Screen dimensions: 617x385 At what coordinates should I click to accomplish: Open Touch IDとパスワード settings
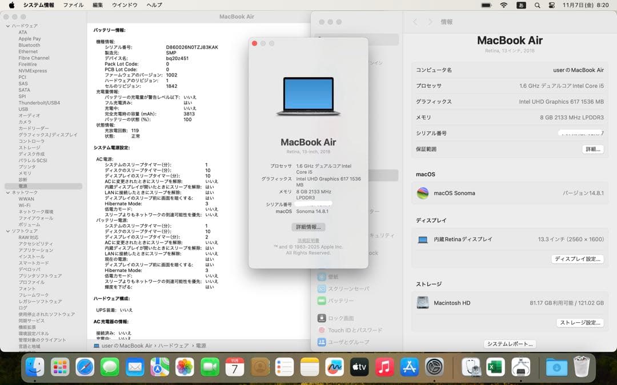coord(347,330)
